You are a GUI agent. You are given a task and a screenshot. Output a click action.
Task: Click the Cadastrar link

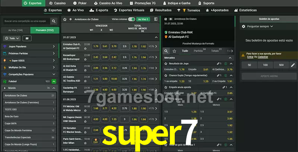point(263,57)
